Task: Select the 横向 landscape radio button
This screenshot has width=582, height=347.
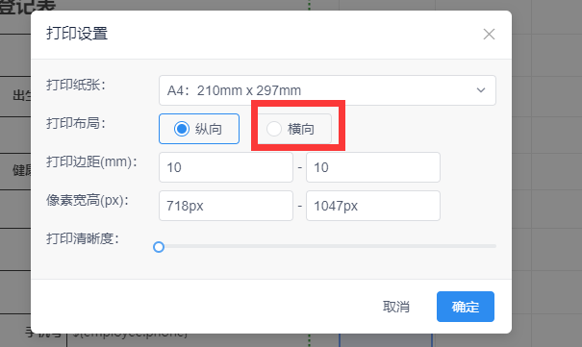Action: click(x=294, y=129)
